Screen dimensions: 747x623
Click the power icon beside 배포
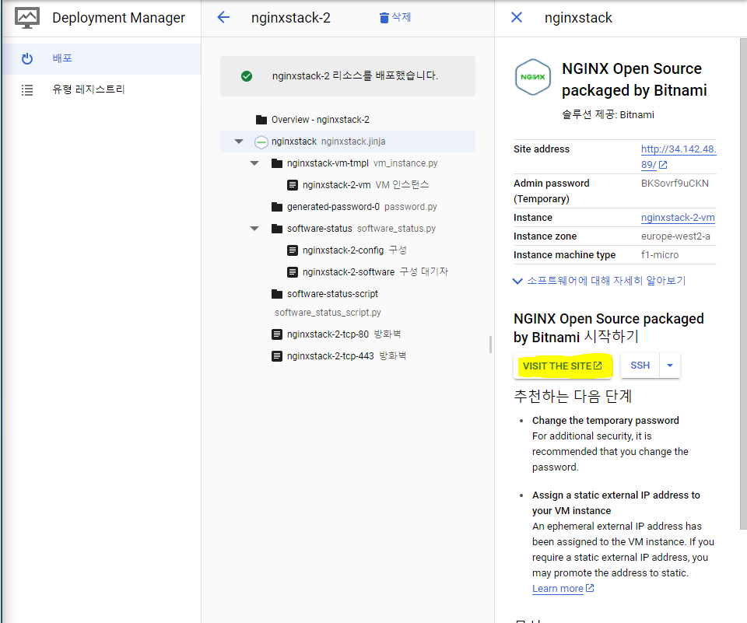(x=27, y=58)
